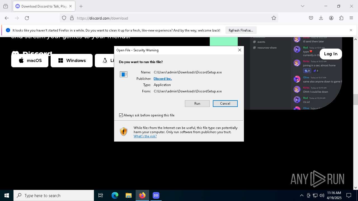The width and height of the screenshot is (358, 201).
Task: Click Rod's message 'i'm in!'
Action: [307, 102]
